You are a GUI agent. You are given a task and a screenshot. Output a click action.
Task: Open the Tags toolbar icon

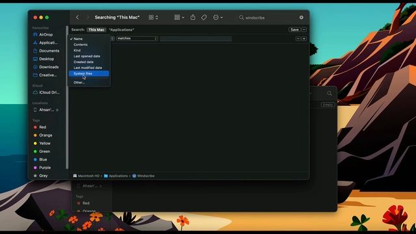(204, 18)
